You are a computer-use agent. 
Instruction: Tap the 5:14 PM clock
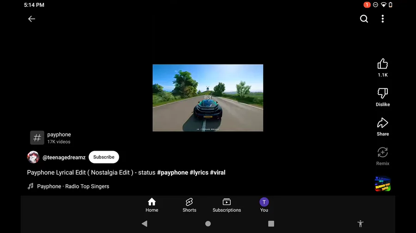[34, 5]
